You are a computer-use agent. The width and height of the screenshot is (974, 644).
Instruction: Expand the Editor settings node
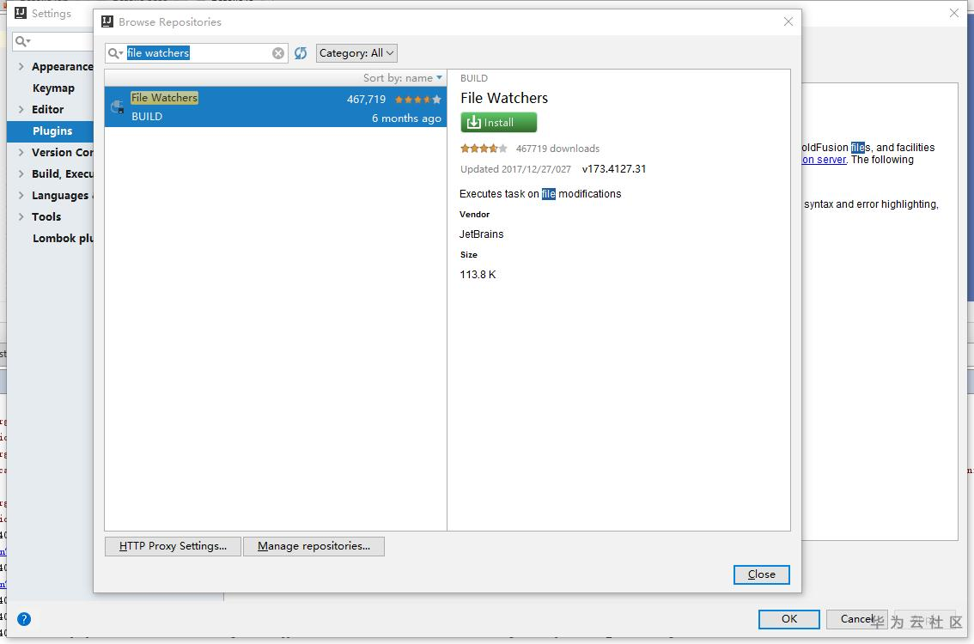click(21, 109)
